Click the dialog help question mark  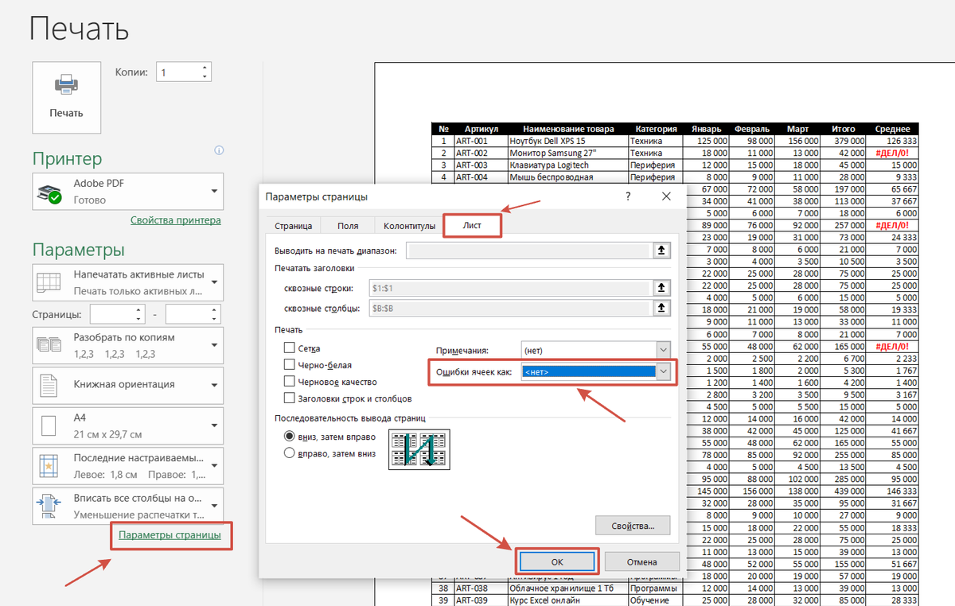pyautogui.click(x=628, y=196)
